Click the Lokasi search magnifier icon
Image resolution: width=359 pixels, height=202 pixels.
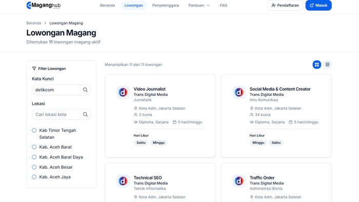[85, 114]
